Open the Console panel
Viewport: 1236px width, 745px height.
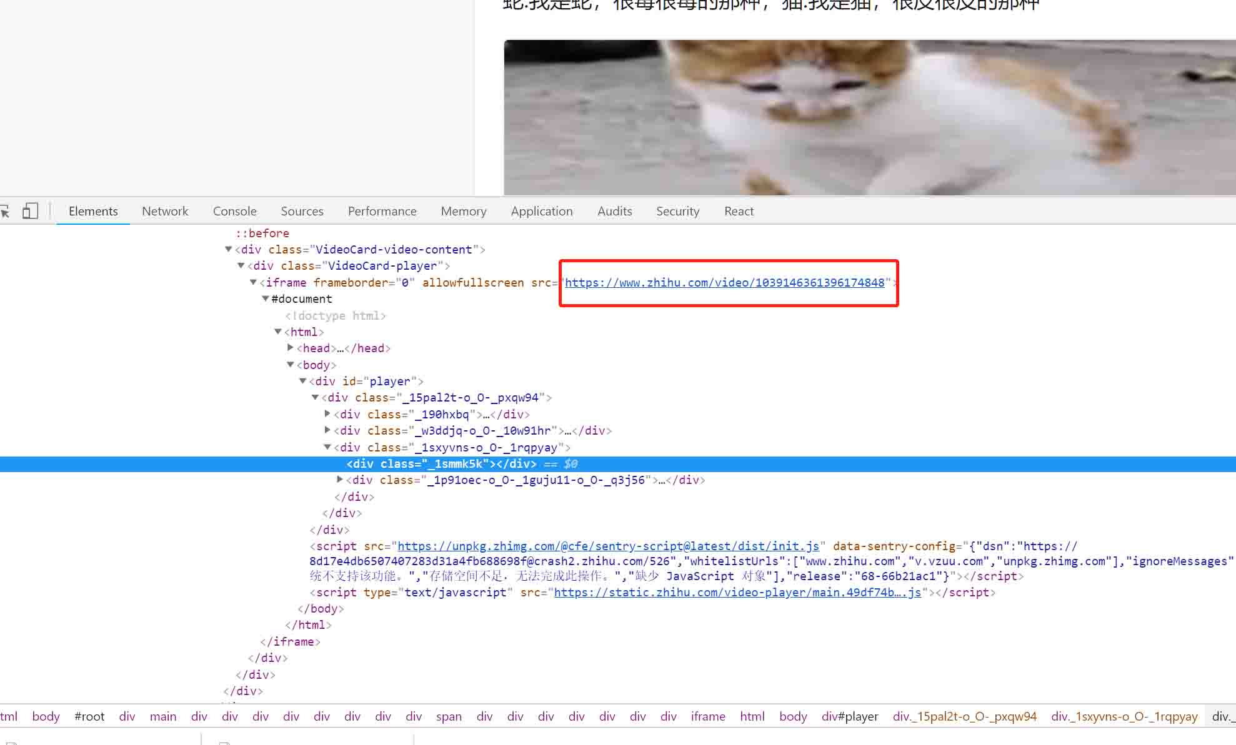click(x=234, y=211)
